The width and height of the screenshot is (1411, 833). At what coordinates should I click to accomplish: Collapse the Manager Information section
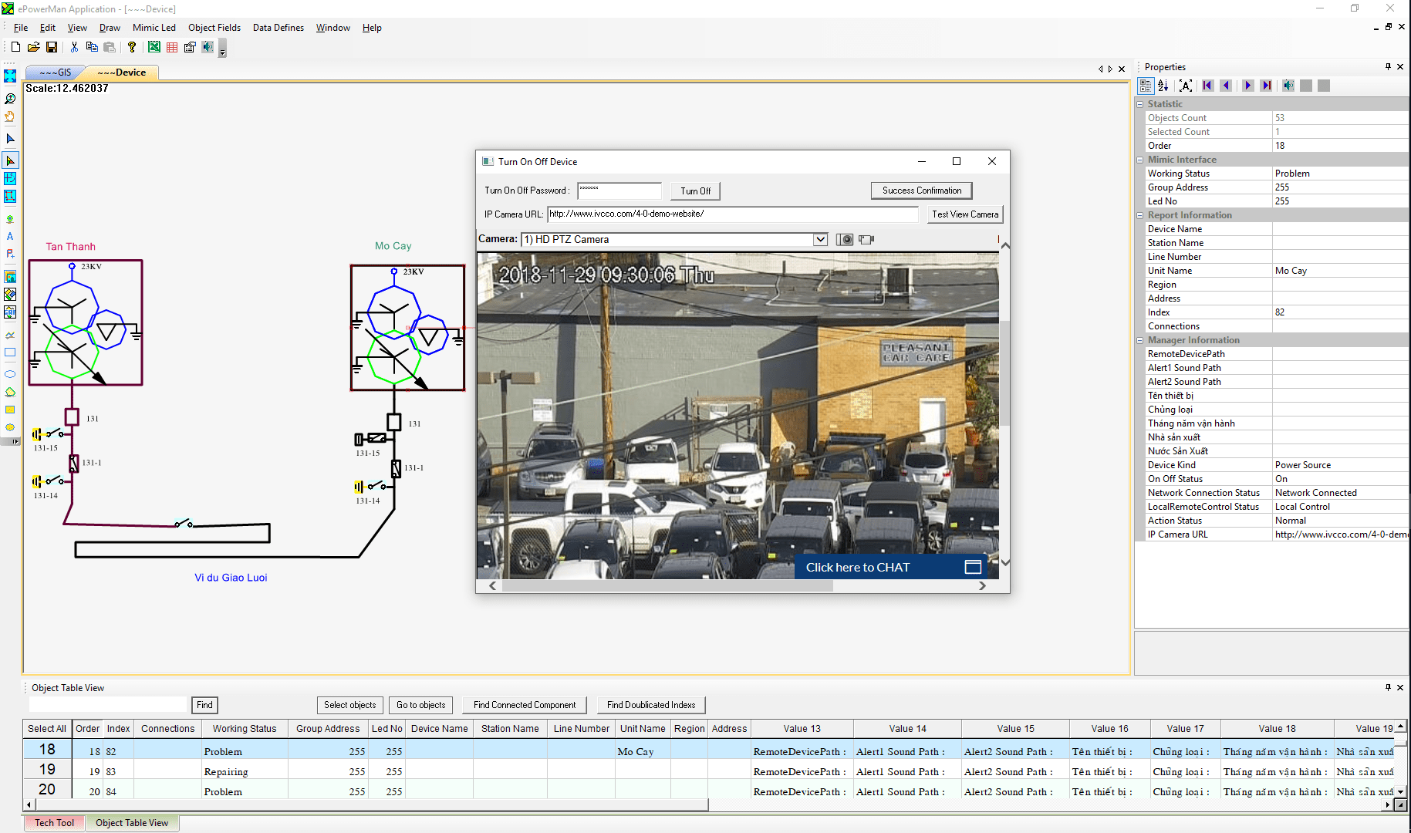pyautogui.click(x=1140, y=340)
